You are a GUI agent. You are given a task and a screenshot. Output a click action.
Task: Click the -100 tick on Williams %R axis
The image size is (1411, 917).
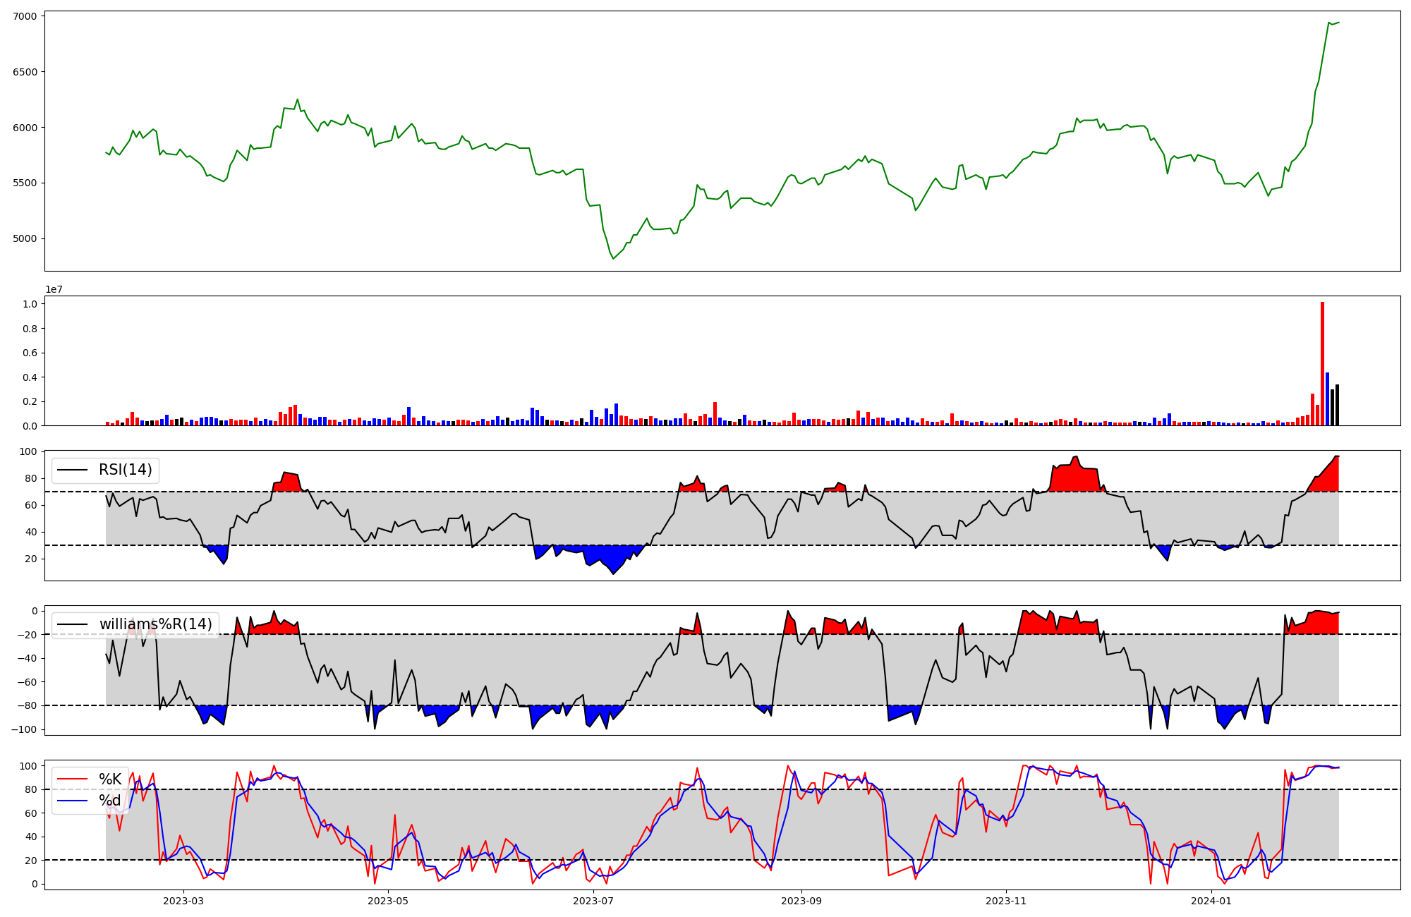coord(24,729)
